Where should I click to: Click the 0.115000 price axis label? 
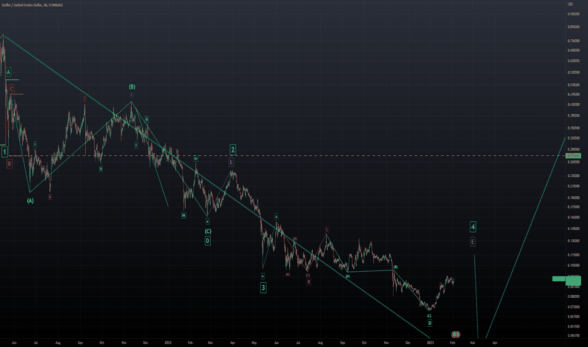tap(573, 255)
